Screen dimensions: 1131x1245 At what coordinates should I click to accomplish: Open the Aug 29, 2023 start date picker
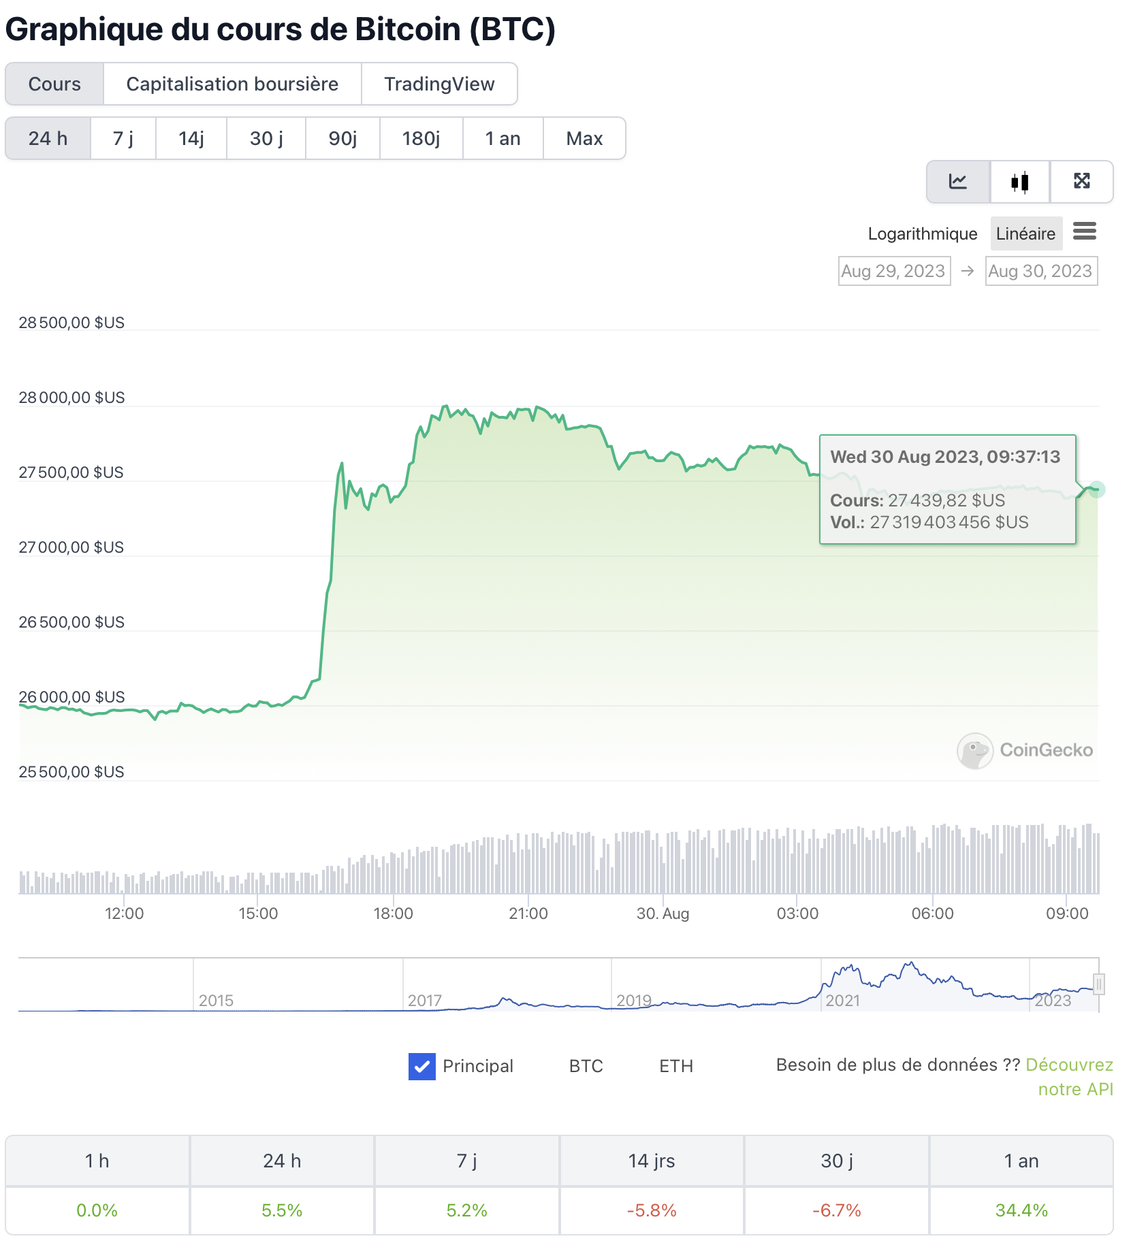(893, 271)
